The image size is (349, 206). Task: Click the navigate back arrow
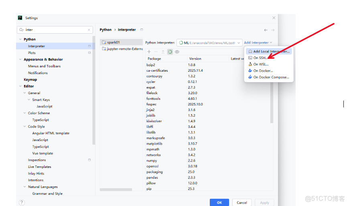click(266, 30)
